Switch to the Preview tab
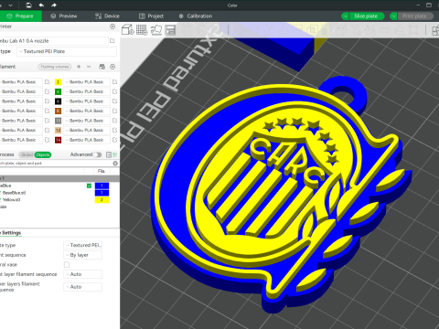The height and width of the screenshot is (329, 439). click(64, 16)
